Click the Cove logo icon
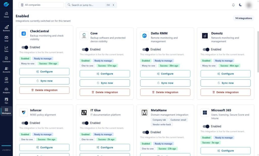This screenshot has height=156, width=259. pyautogui.click(x=84, y=36)
